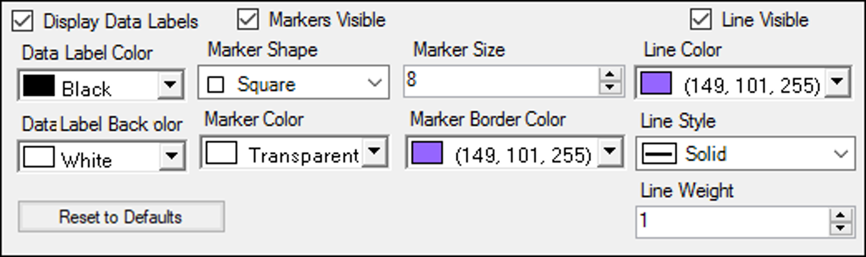Viewport: 866px width, 257px height.
Task: Open the Marker Border Color dropdown arrow
Action: coord(610,151)
